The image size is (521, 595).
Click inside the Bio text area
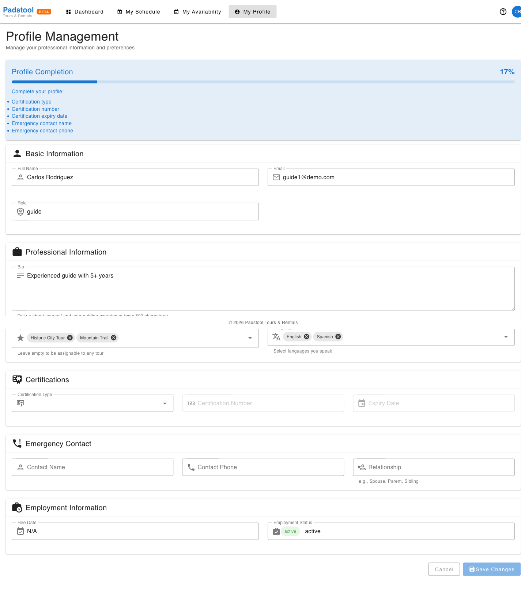click(x=263, y=289)
